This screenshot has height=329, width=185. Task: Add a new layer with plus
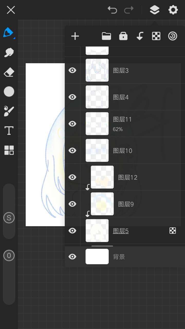75,36
